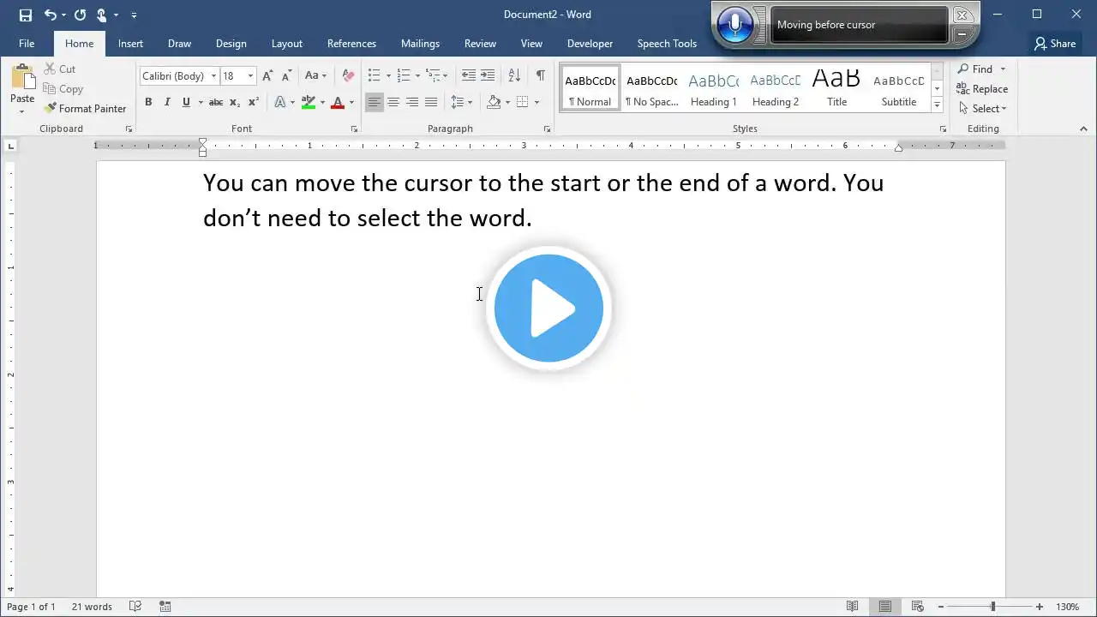1097x617 pixels.
Task: Toggle Bold formatting
Action: pos(148,102)
